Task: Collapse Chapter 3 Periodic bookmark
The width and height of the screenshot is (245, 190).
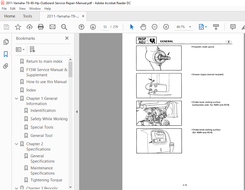Action: pyautogui.click(x=16, y=188)
